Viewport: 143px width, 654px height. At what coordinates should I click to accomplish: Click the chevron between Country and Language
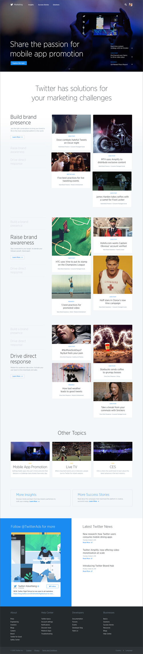(x=124, y=651)
